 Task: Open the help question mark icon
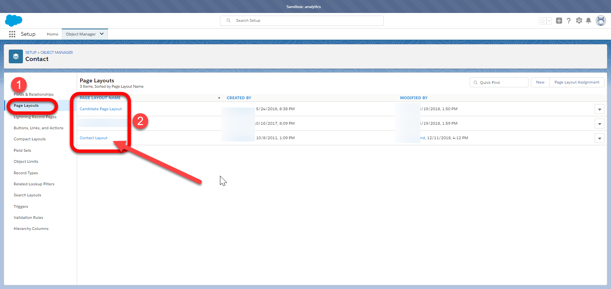point(569,21)
